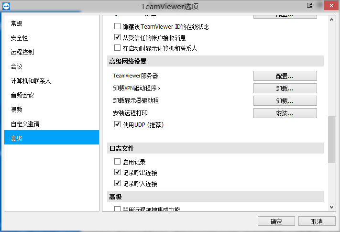Click 卸载... for 显示器驱动程序
340x232 pixels.
point(285,101)
